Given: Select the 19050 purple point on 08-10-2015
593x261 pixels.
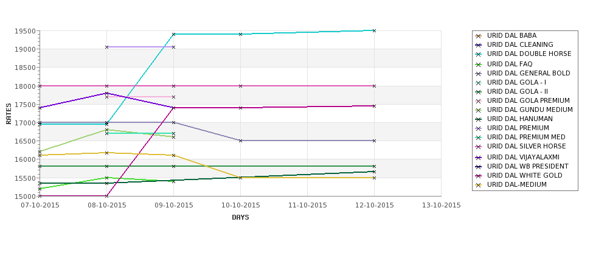Looking at the screenshot, I should pos(106,47).
